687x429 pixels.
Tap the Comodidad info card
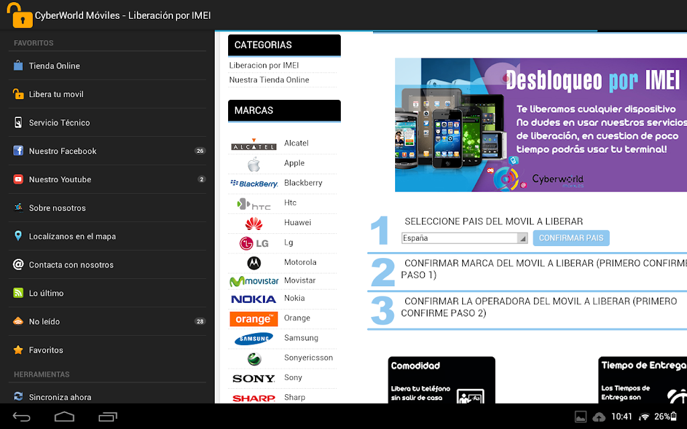(441, 380)
